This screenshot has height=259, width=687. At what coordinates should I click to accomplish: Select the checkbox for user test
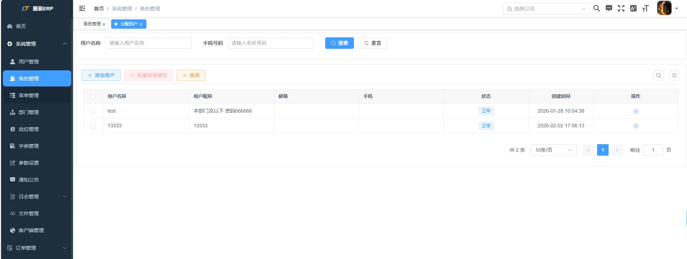tap(93, 111)
